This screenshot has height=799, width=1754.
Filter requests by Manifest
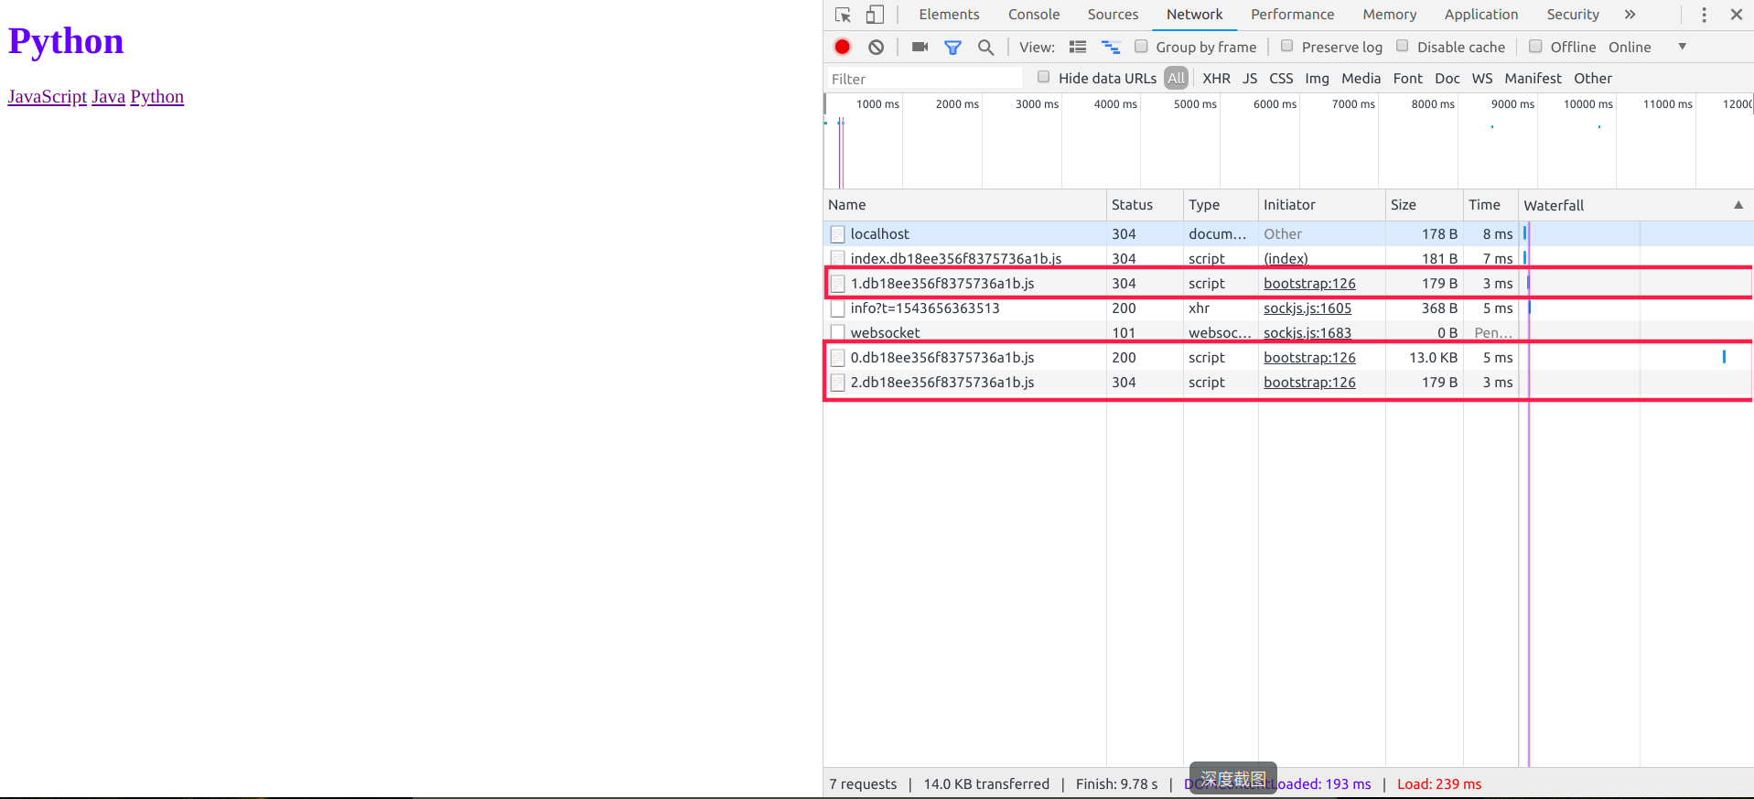[x=1533, y=79]
